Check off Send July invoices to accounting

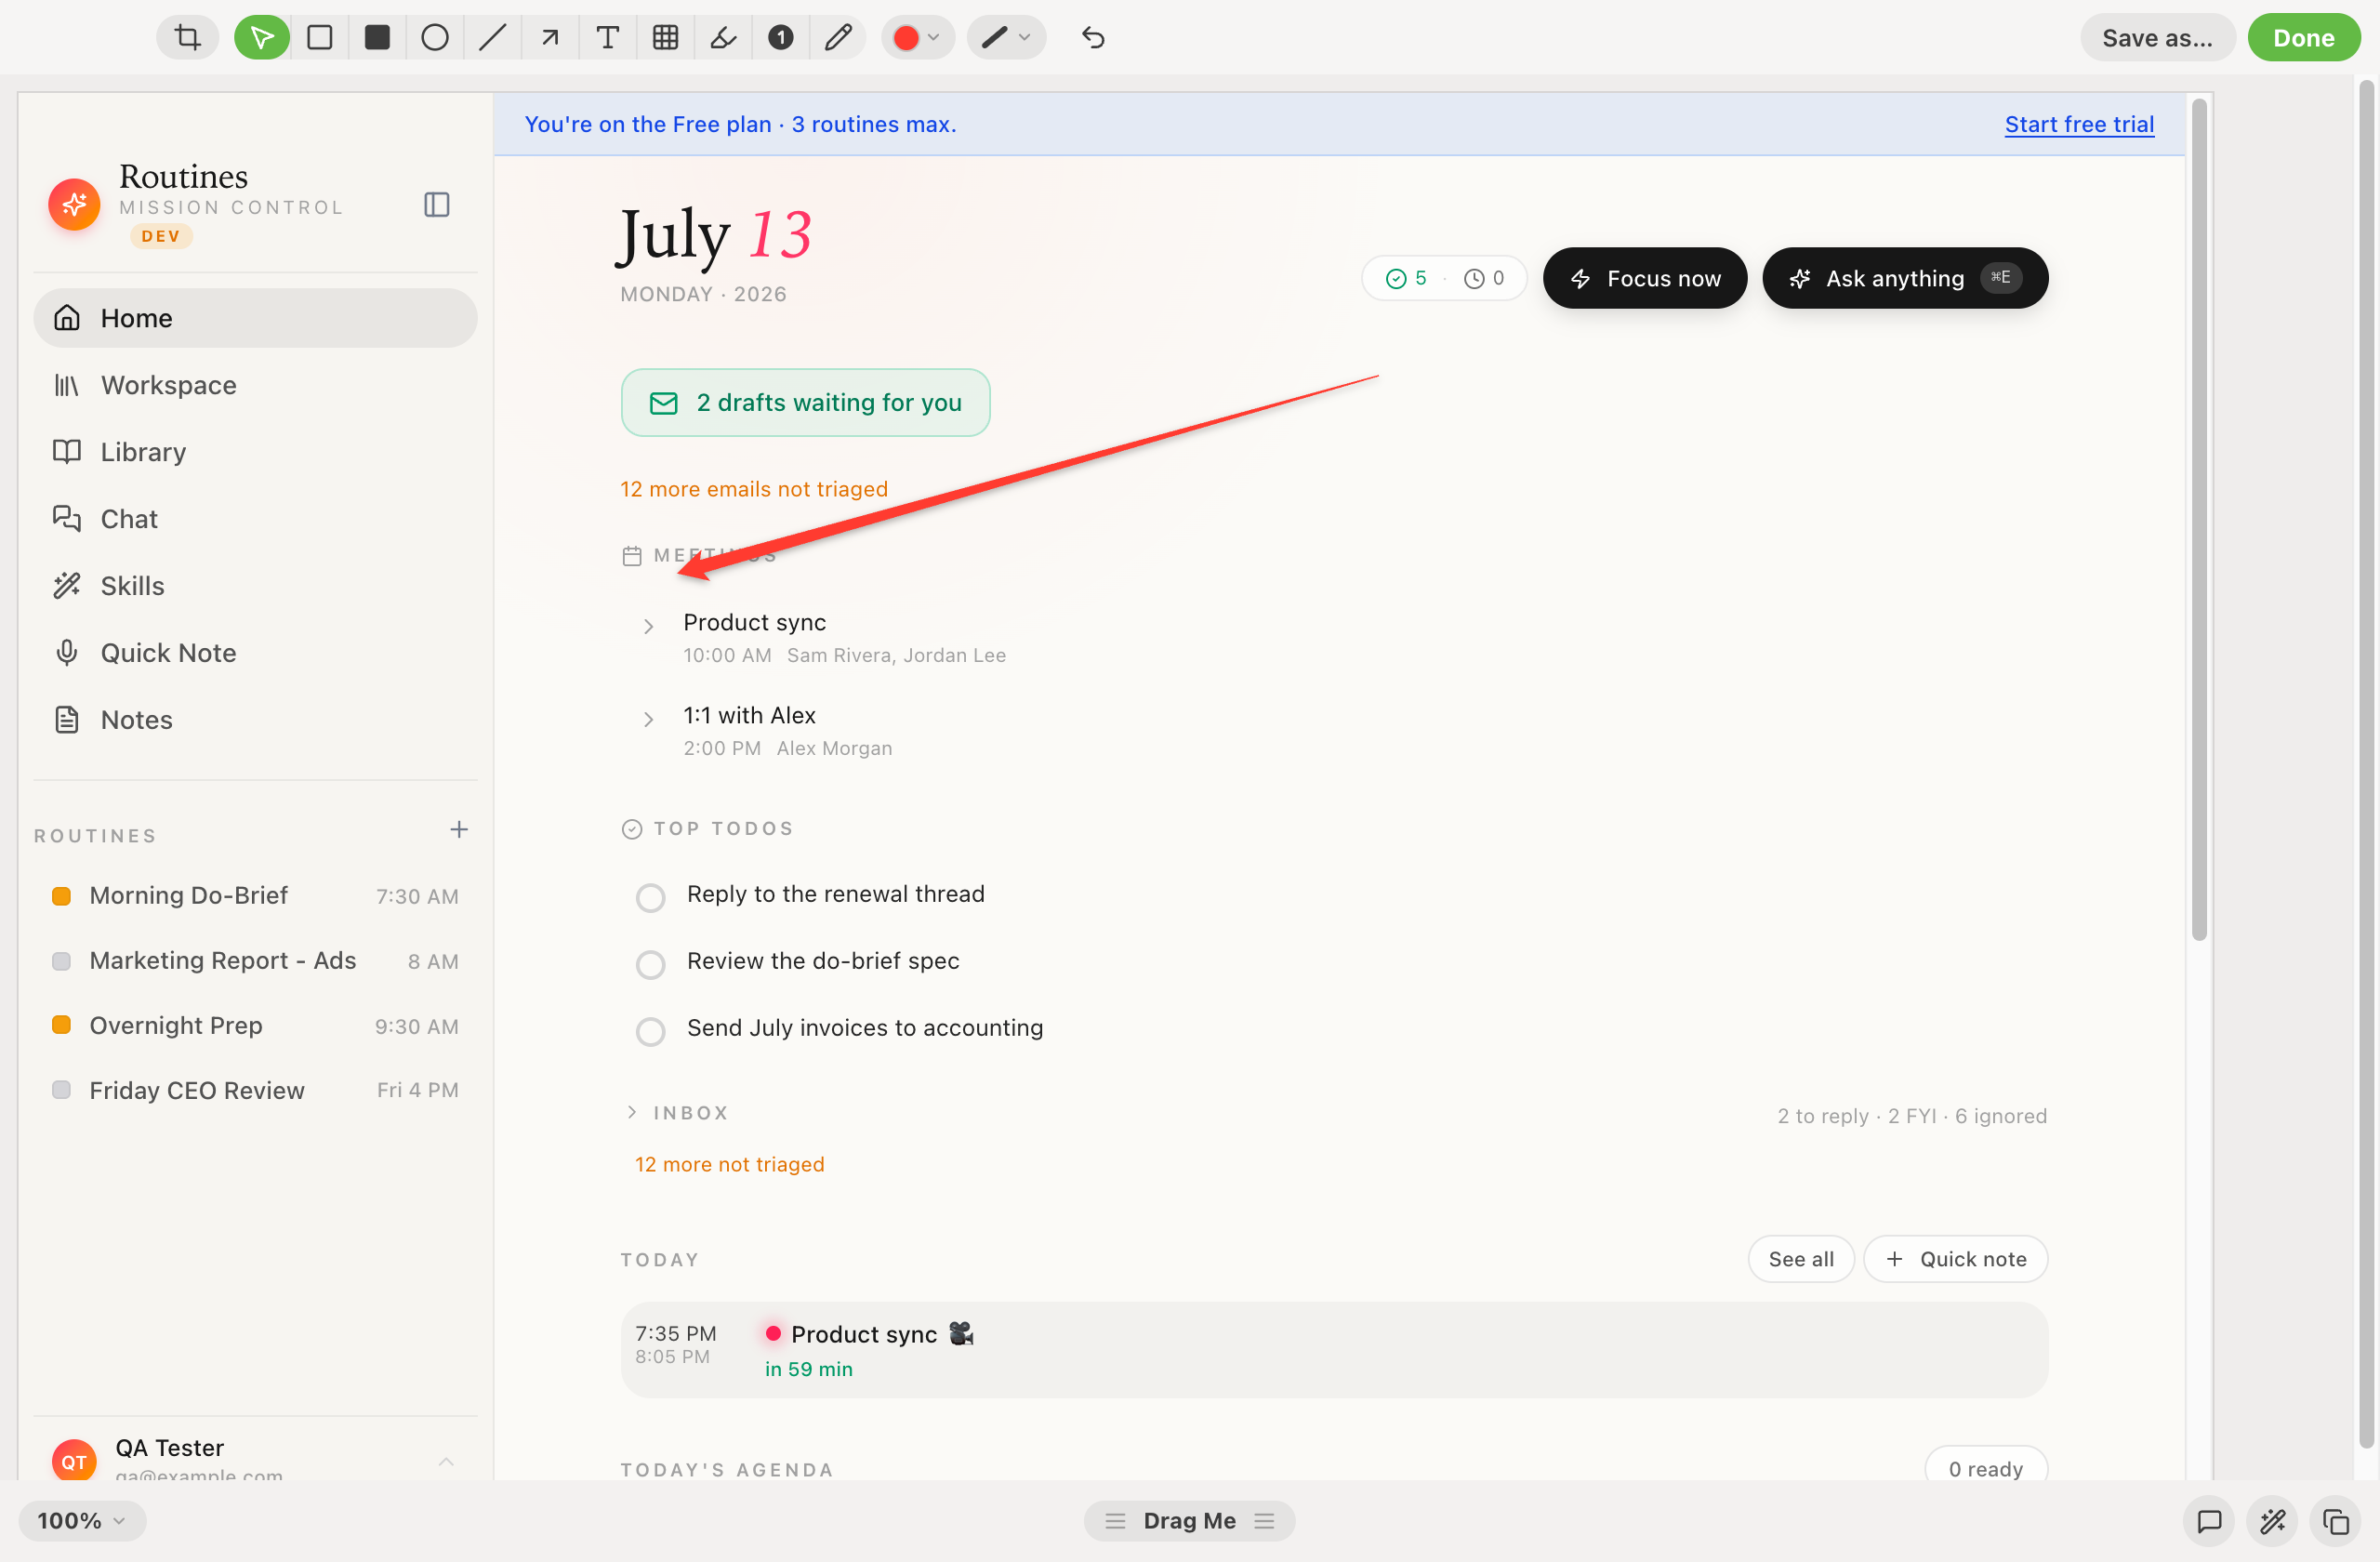tap(651, 1032)
